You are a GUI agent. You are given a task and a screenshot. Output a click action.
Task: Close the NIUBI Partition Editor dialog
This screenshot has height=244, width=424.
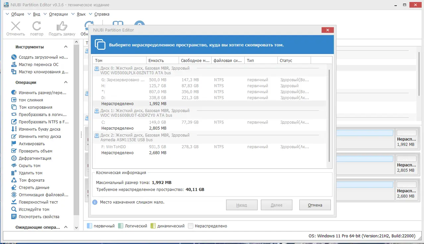328,30
